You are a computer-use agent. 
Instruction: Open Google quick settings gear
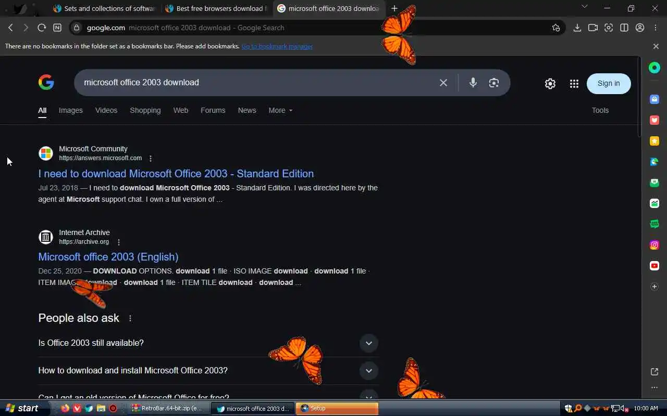(x=550, y=84)
